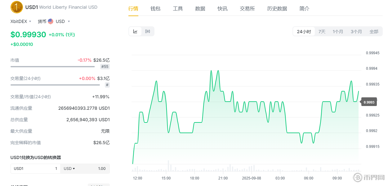This screenshot has width=388, height=186.
Task: Click the # volume rank badge
Action: 107,85
